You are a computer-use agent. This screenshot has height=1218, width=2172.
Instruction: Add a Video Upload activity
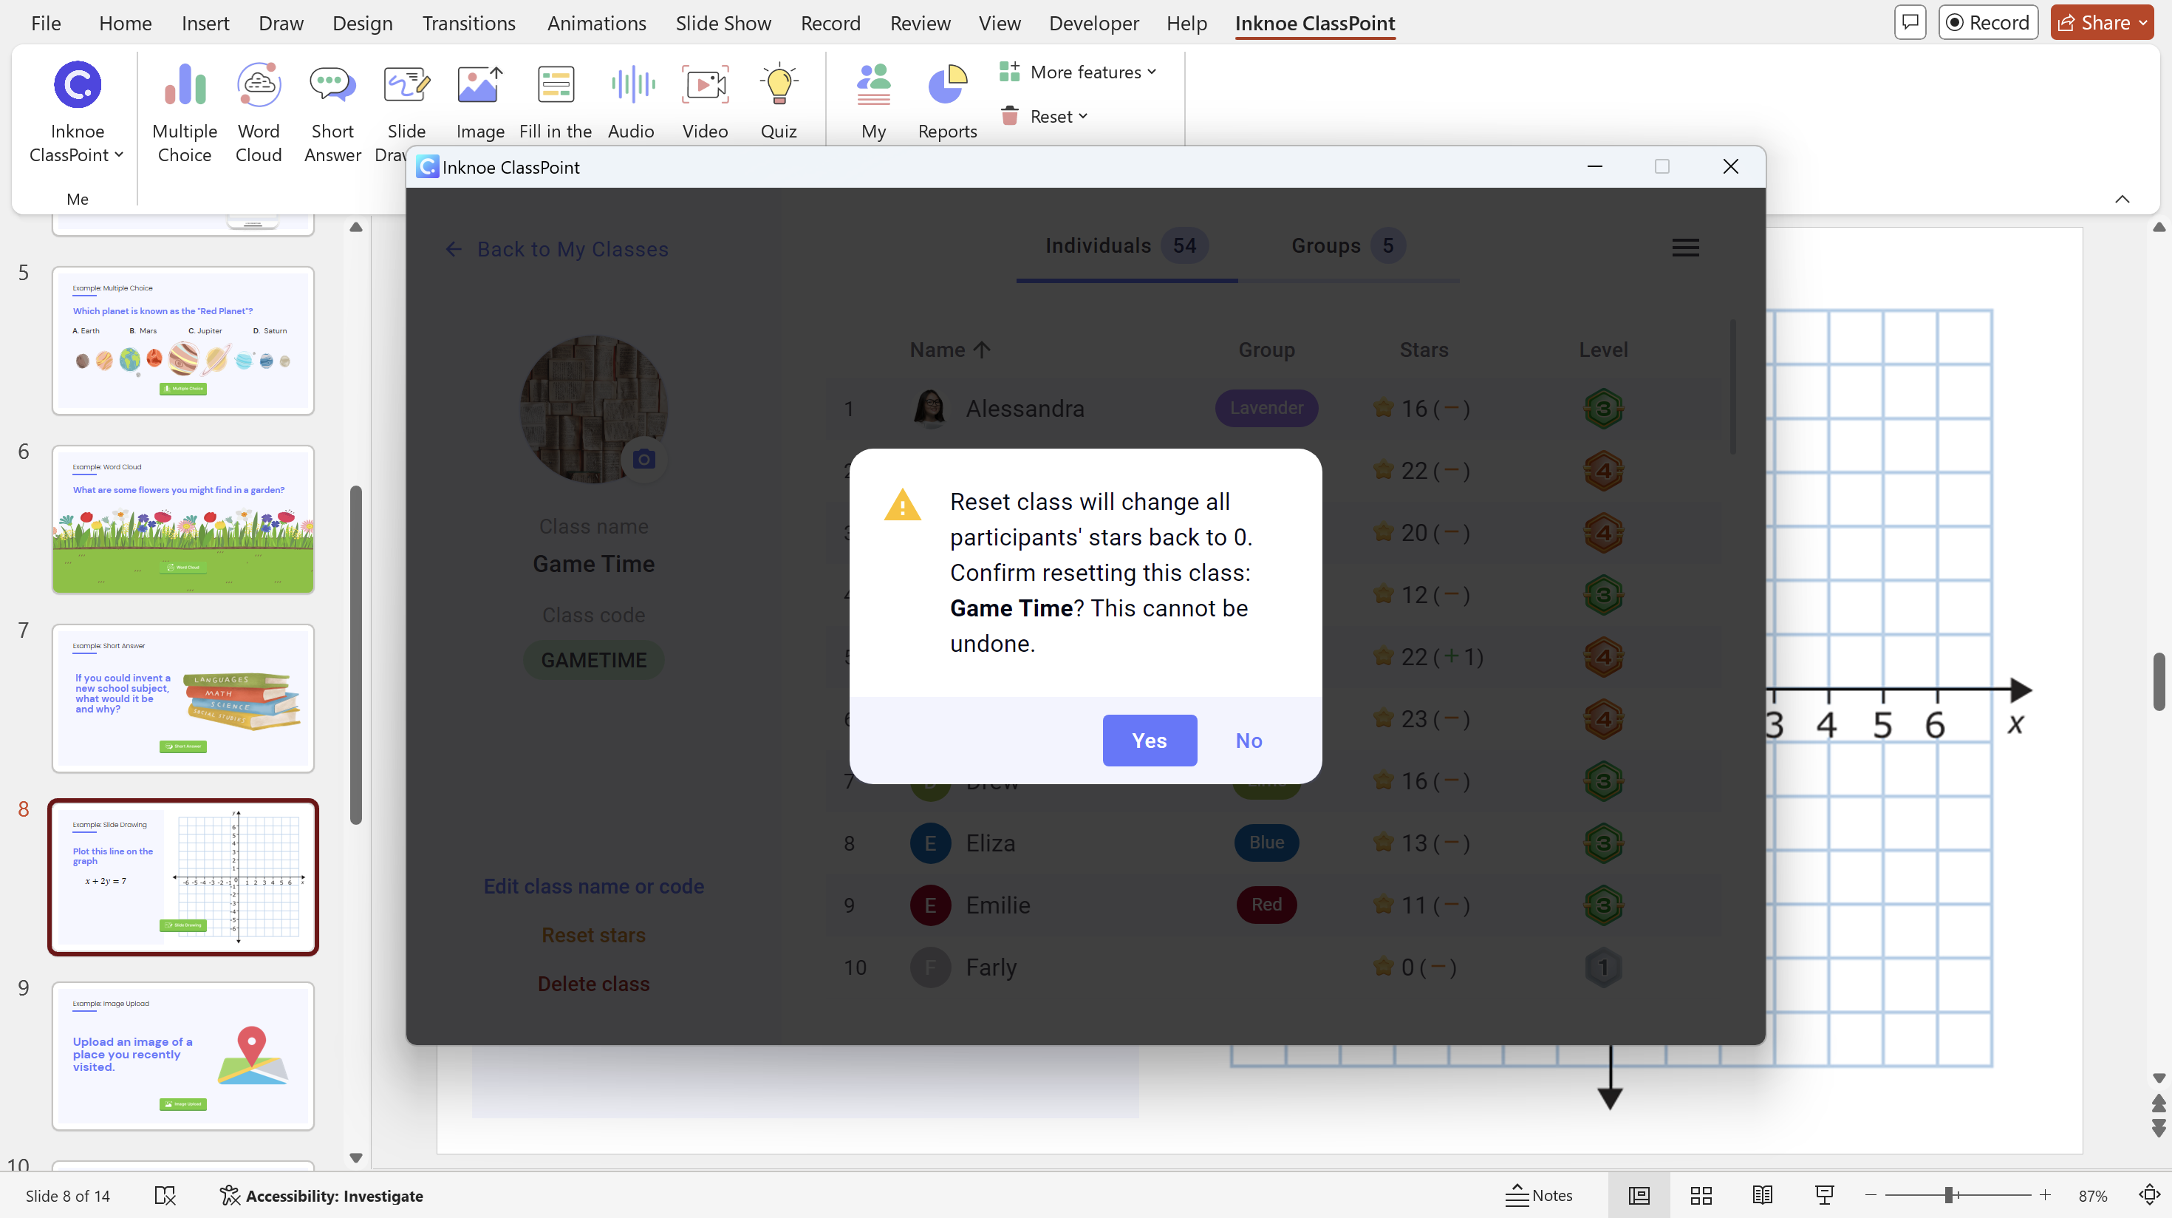705,101
